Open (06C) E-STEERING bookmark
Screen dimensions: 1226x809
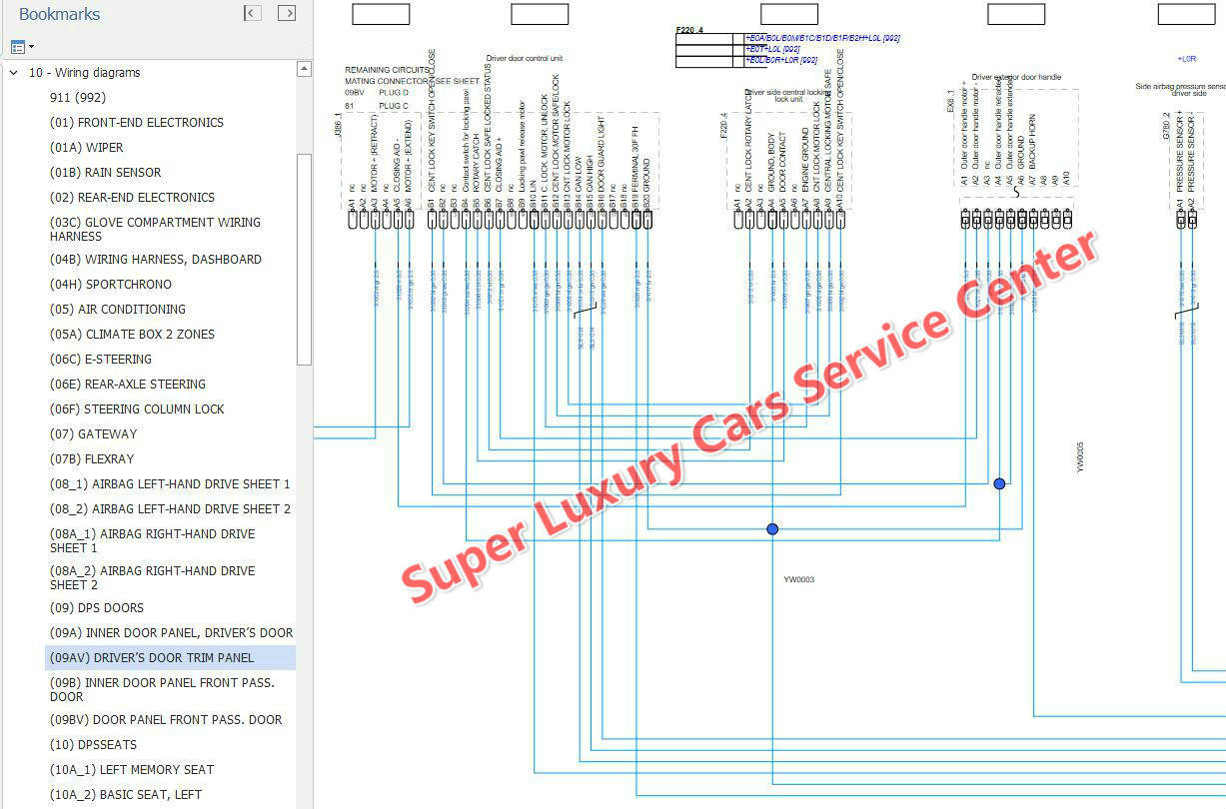tap(101, 360)
